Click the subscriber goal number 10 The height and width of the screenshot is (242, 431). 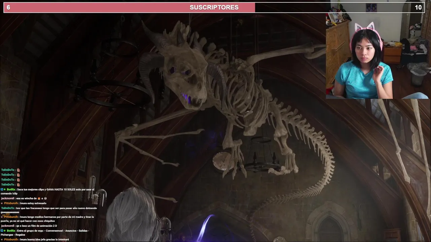coord(418,7)
